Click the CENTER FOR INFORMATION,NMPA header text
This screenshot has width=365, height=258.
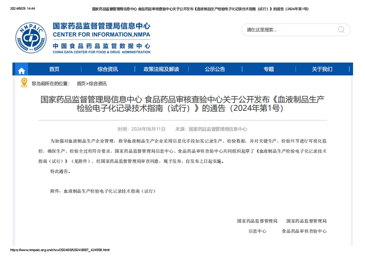101,34
